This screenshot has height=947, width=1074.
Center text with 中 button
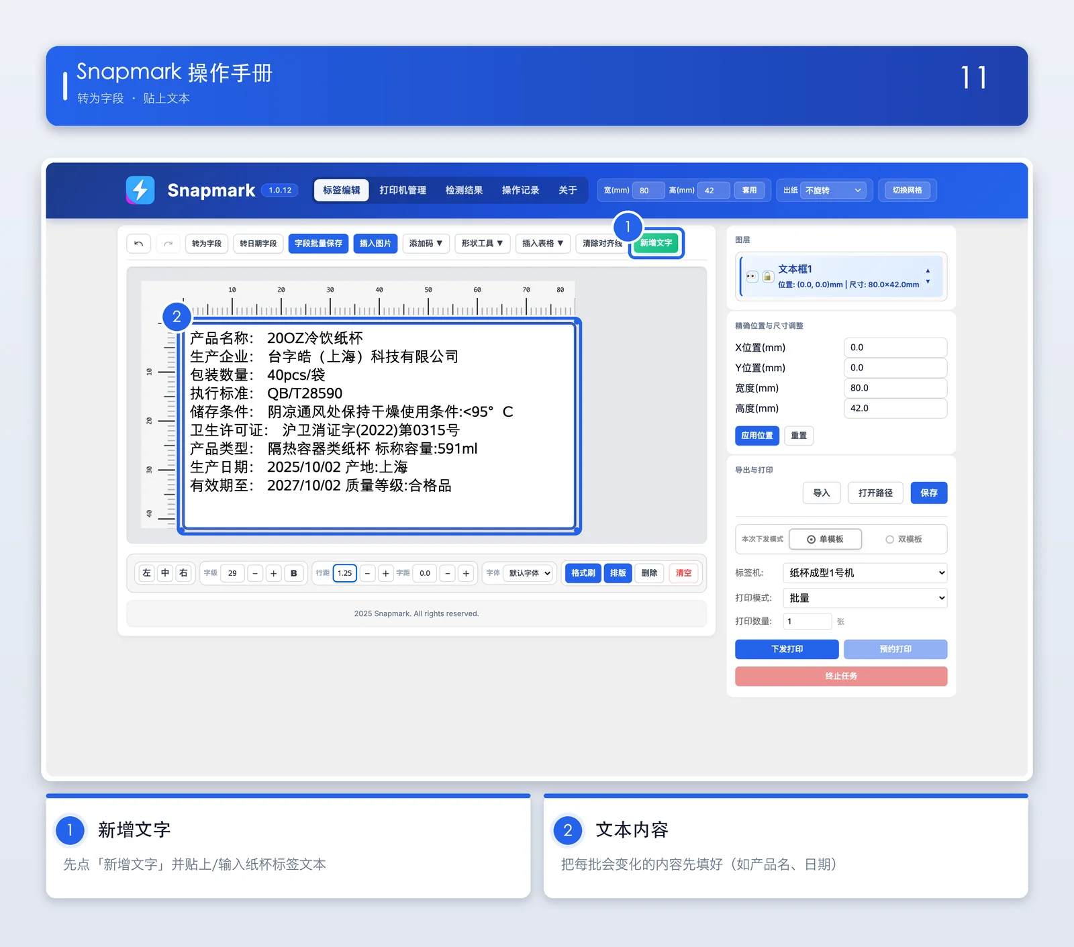point(165,573)
